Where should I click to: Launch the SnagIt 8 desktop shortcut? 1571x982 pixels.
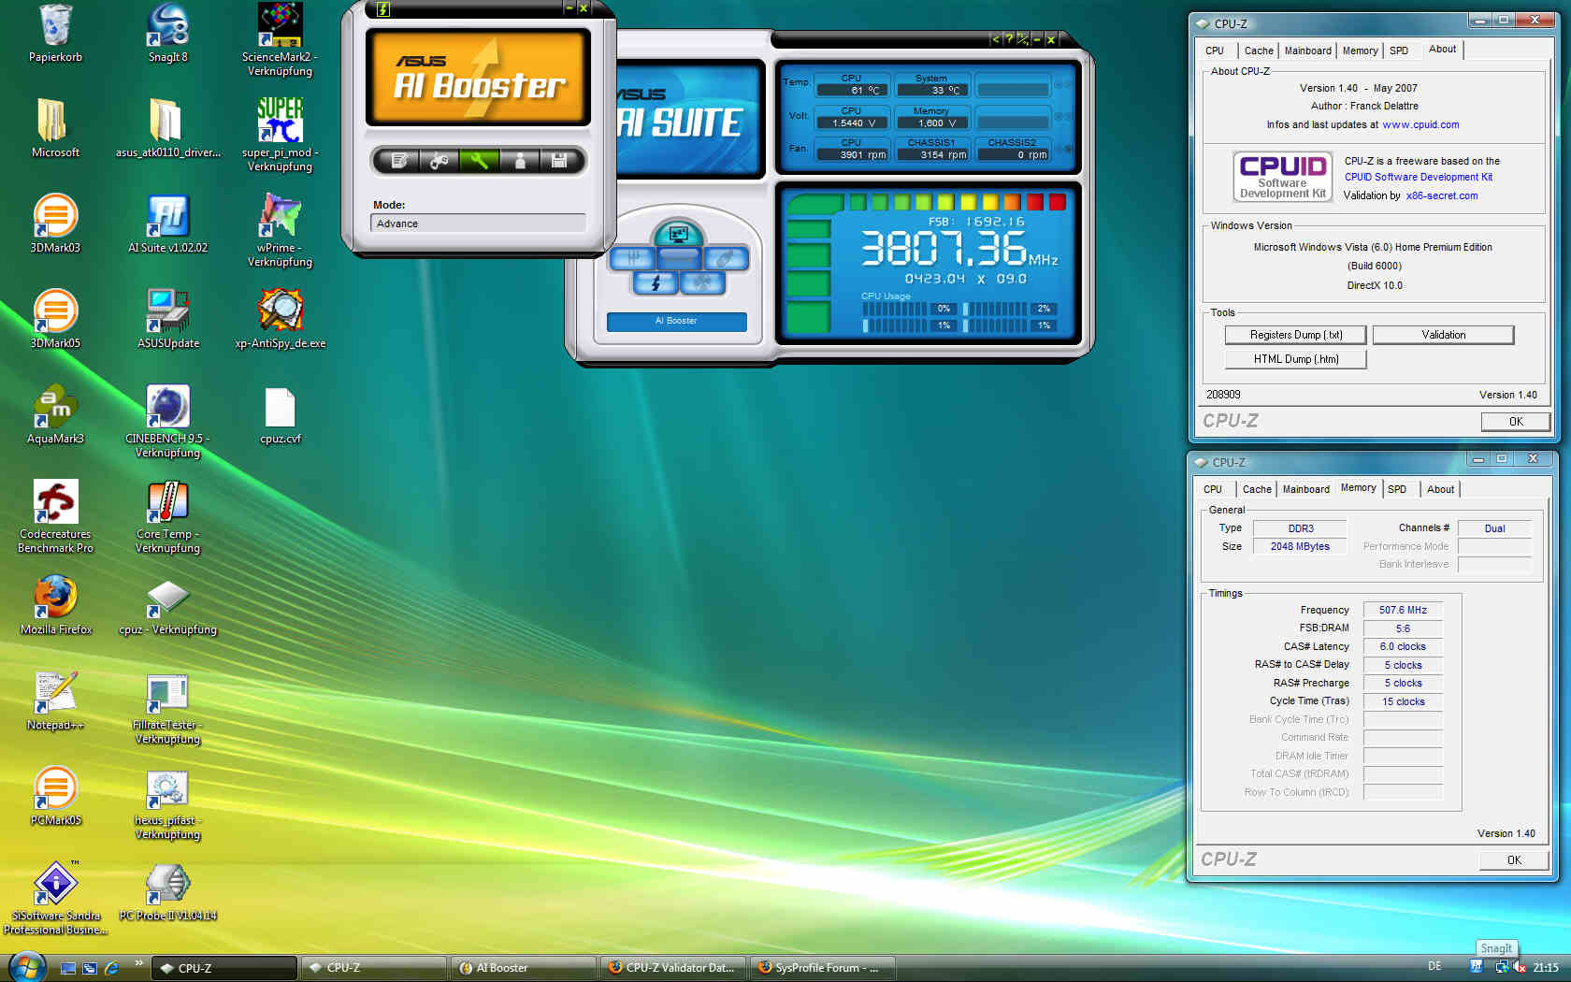(167, 35)
